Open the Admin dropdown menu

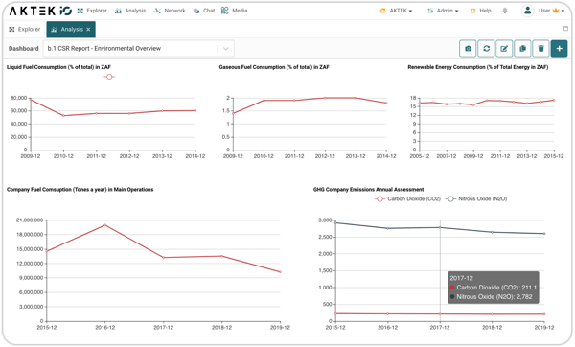click(x=443, y=11)
